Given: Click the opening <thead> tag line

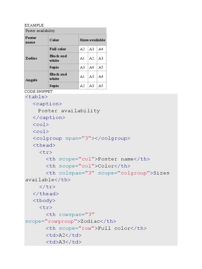Looking at the screenshot, I should [x=44, y=145].
